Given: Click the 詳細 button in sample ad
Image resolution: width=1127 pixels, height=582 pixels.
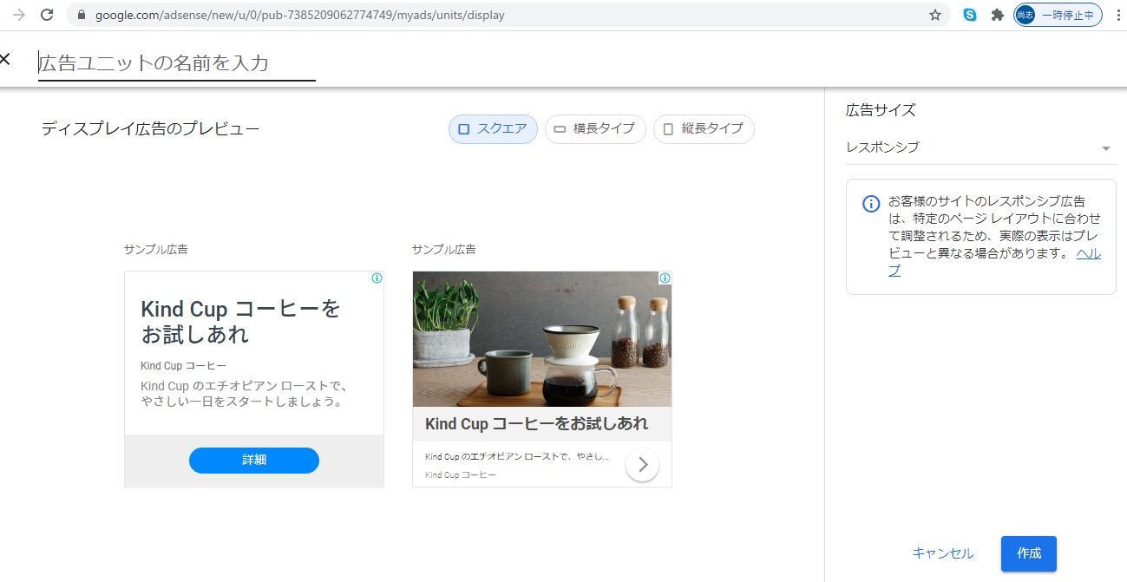Looking at the screenshot, I should point(254,461).
